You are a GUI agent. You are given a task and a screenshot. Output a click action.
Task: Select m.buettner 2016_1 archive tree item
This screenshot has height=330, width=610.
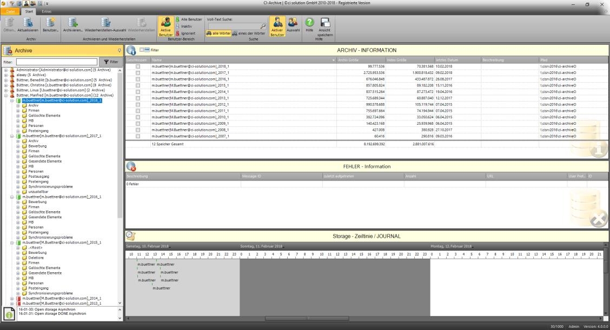(62, 197)
